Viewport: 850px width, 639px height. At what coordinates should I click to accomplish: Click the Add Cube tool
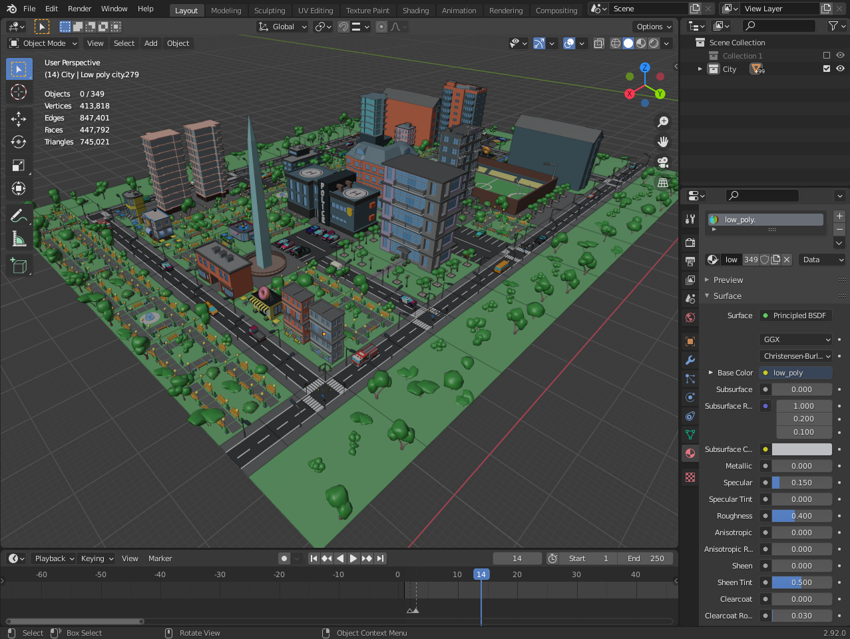19,266
